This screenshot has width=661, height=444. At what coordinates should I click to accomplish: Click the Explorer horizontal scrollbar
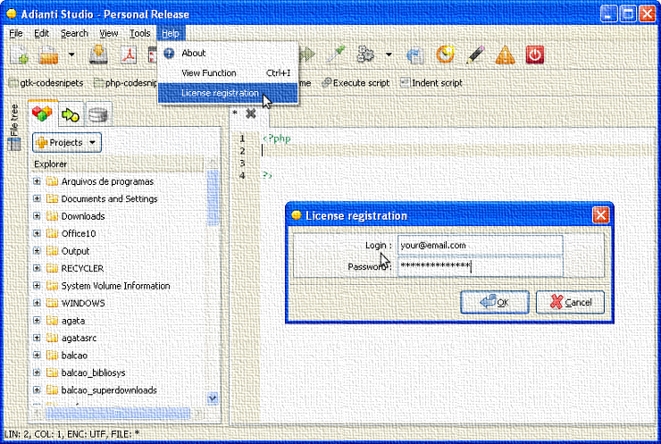pos(118,414)
